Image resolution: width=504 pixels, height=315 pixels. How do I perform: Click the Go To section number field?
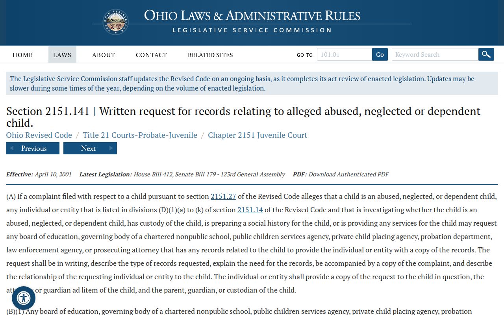tap(345, 54)
